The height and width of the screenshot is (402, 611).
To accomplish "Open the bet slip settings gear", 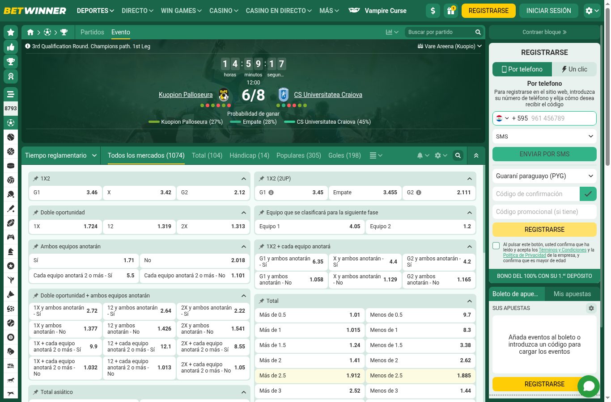I will (591, 308).
